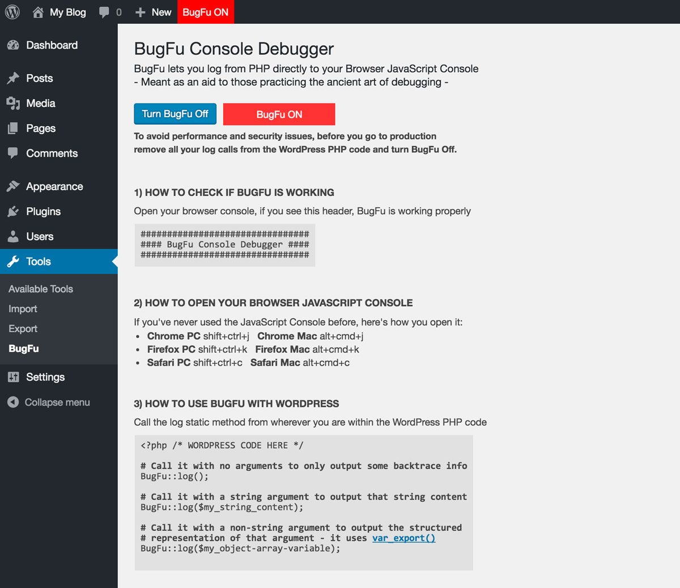The width and height of the screenshot is (680, 588).
Task: Click 'HOW TO USE BUGFU WITH WORDPRESS' heading
Action: [236, 404]
